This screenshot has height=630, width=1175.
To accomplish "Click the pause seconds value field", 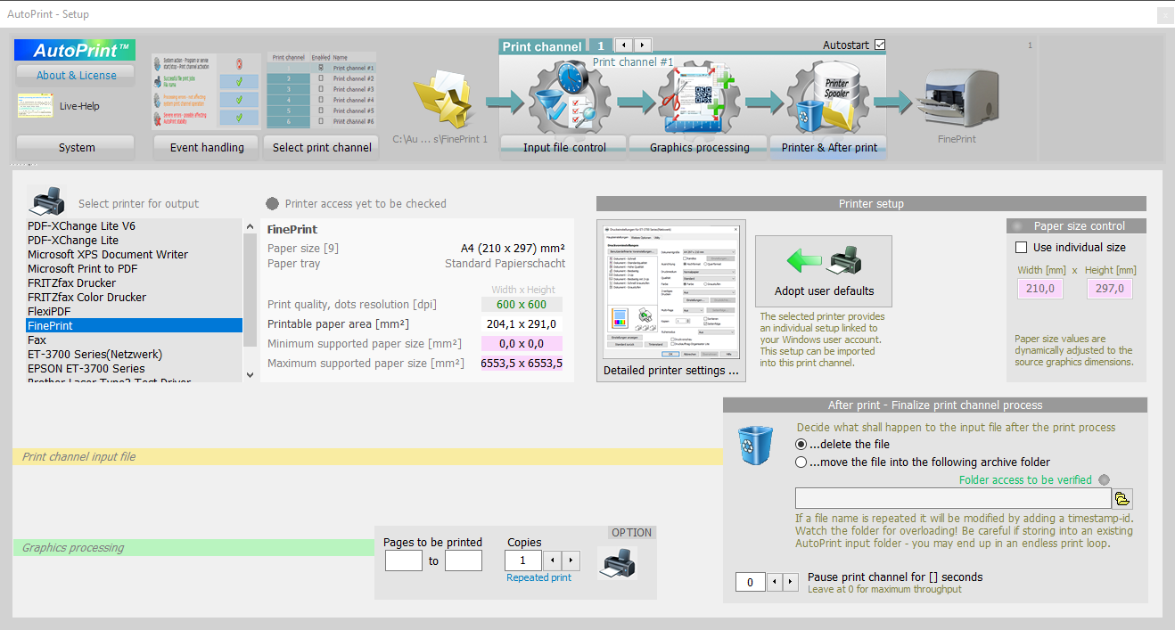I will 750,582.
